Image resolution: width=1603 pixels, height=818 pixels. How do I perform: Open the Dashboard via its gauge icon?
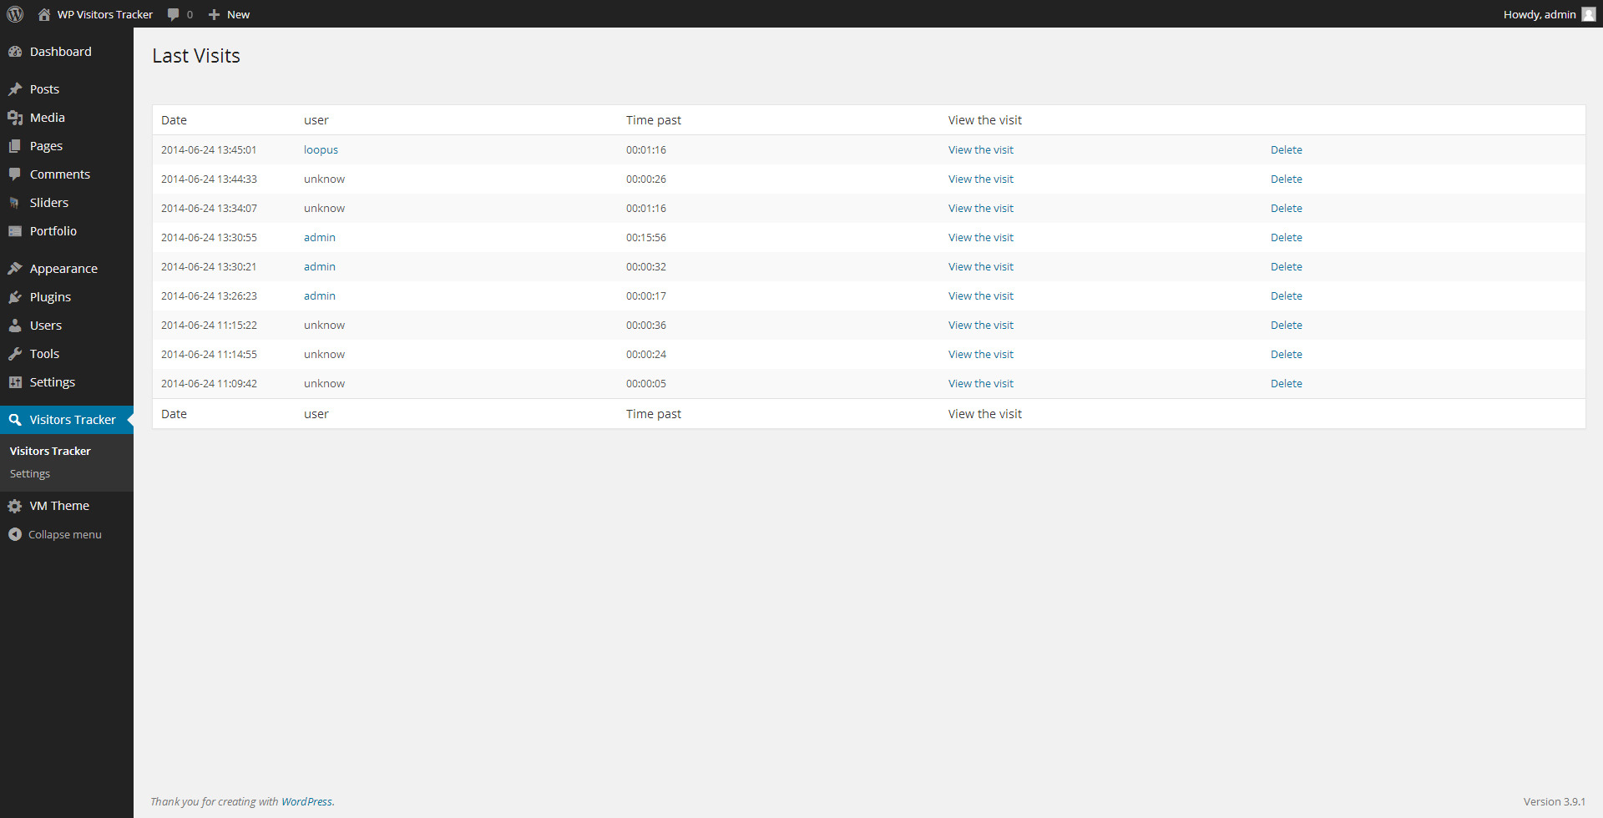[x=16, y=51]
